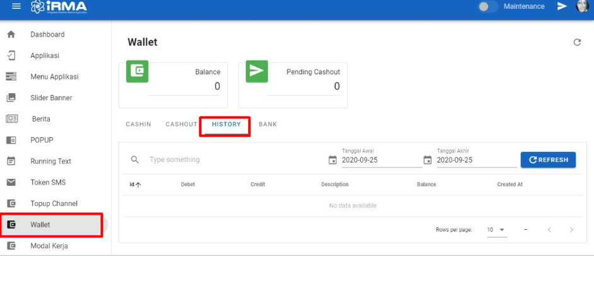The height and width of the screenshot is (284, 594).
Task: Sort the table by id column
Action: (x=135, y=185)
